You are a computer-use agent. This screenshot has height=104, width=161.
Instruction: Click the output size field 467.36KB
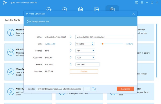point(83,44)
